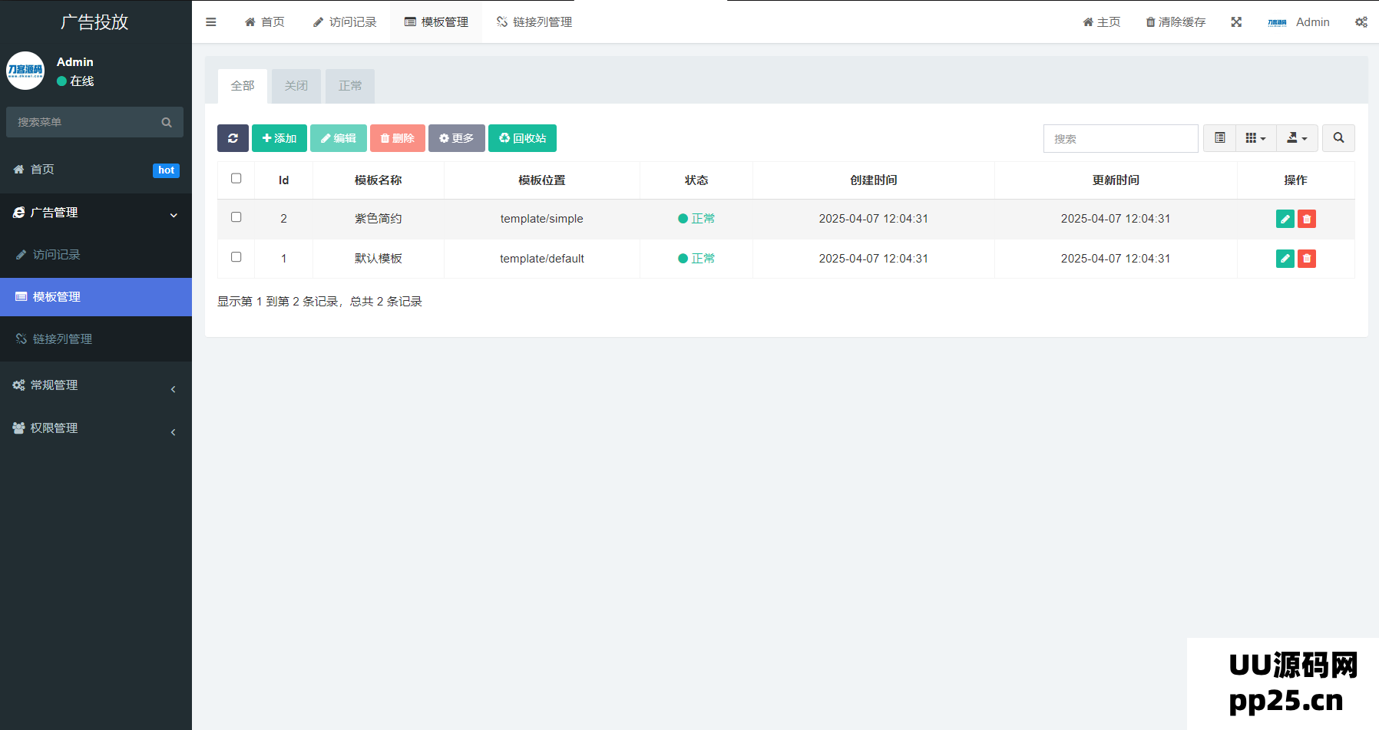The height and width of the screenshot is (730, 1379).
Task: Open the table search magnifier icon
Action: point(1338,138)
